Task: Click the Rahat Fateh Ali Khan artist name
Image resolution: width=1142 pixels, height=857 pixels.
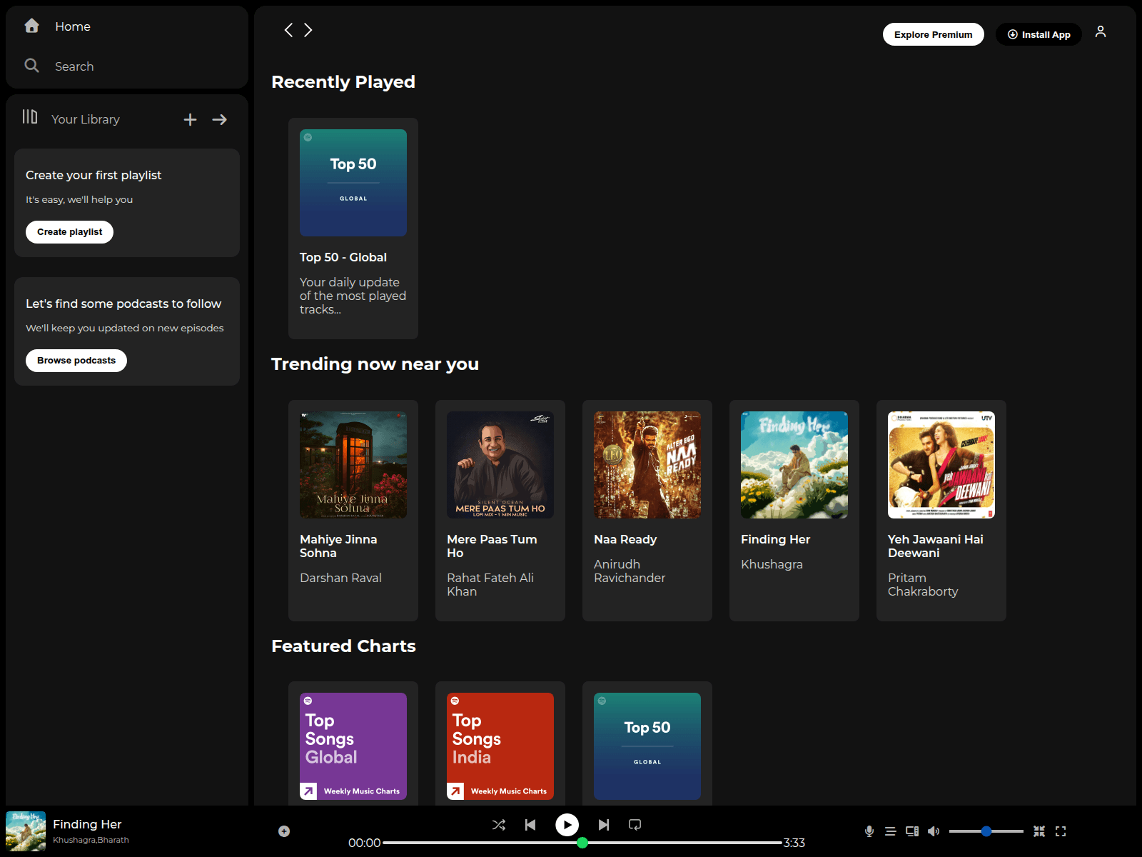Action: tap(490, 585)
